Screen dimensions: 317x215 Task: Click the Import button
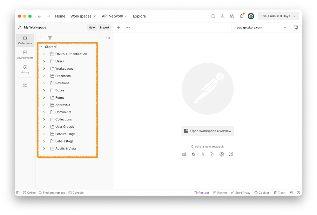(104, 27)
